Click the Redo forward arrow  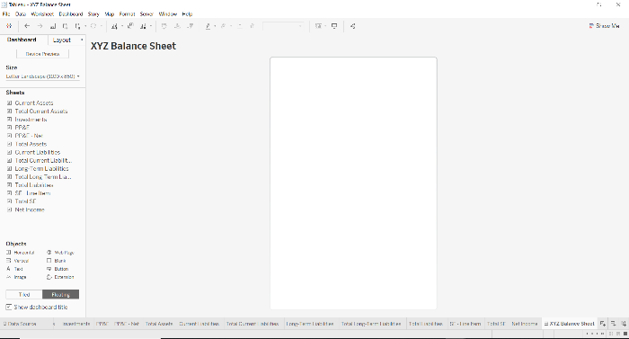pyautogui.click(x=40, y=26)
